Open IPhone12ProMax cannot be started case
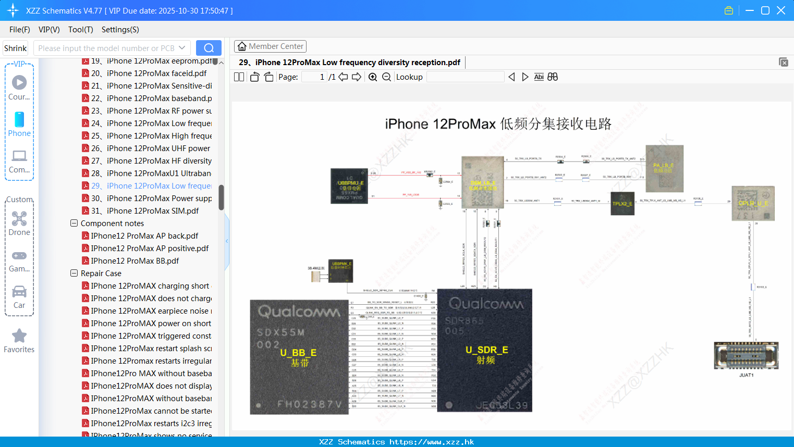Screen dimensions: 794x447 click(x=147, y=411)
